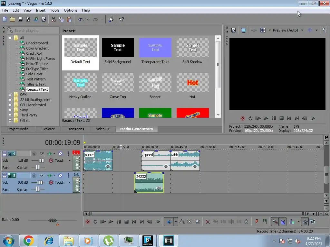330x247 pixels.
Task: Click Stop in the preview transport
Action: (281, 118)
